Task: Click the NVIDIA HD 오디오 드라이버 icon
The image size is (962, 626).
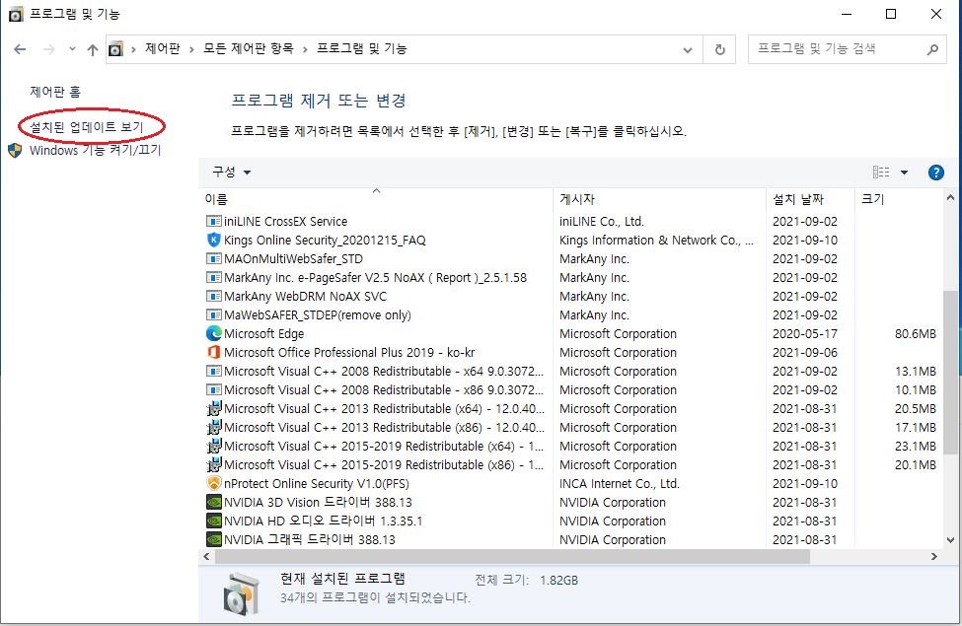Action: tap(213, 522)
